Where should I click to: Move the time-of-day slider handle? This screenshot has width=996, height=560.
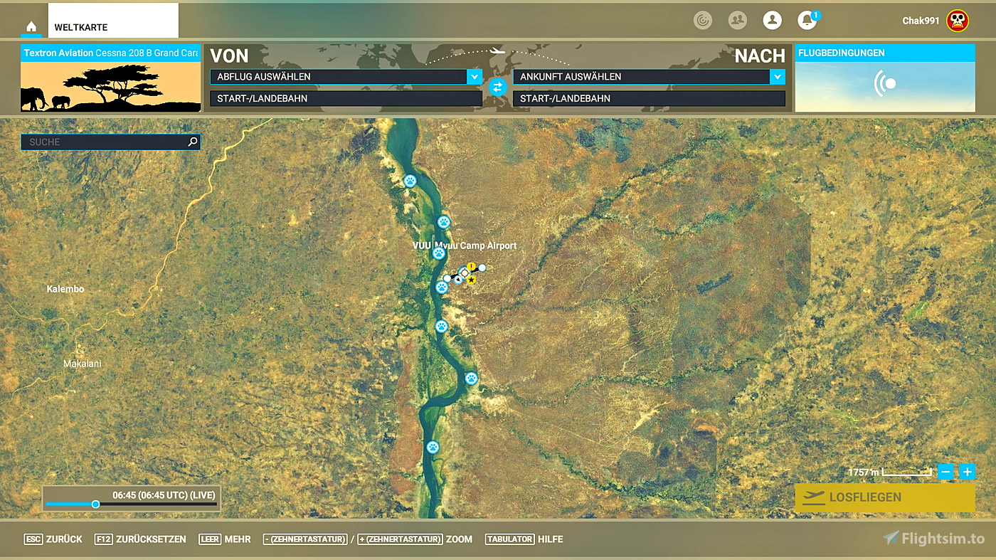pyautogui.click(x=95, y=504)
